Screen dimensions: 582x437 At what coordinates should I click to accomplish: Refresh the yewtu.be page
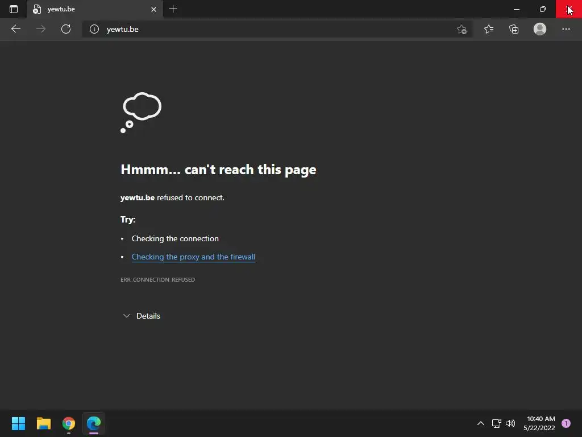(66, 29)
